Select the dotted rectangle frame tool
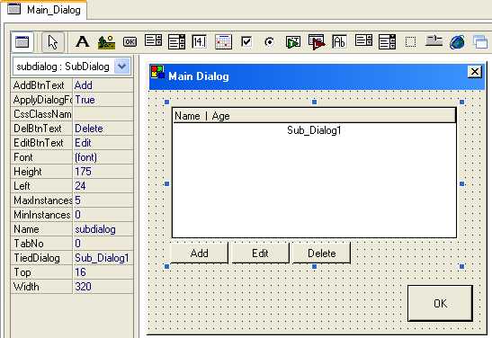Viewport: 492px width, 338px height. coord(410,41)
